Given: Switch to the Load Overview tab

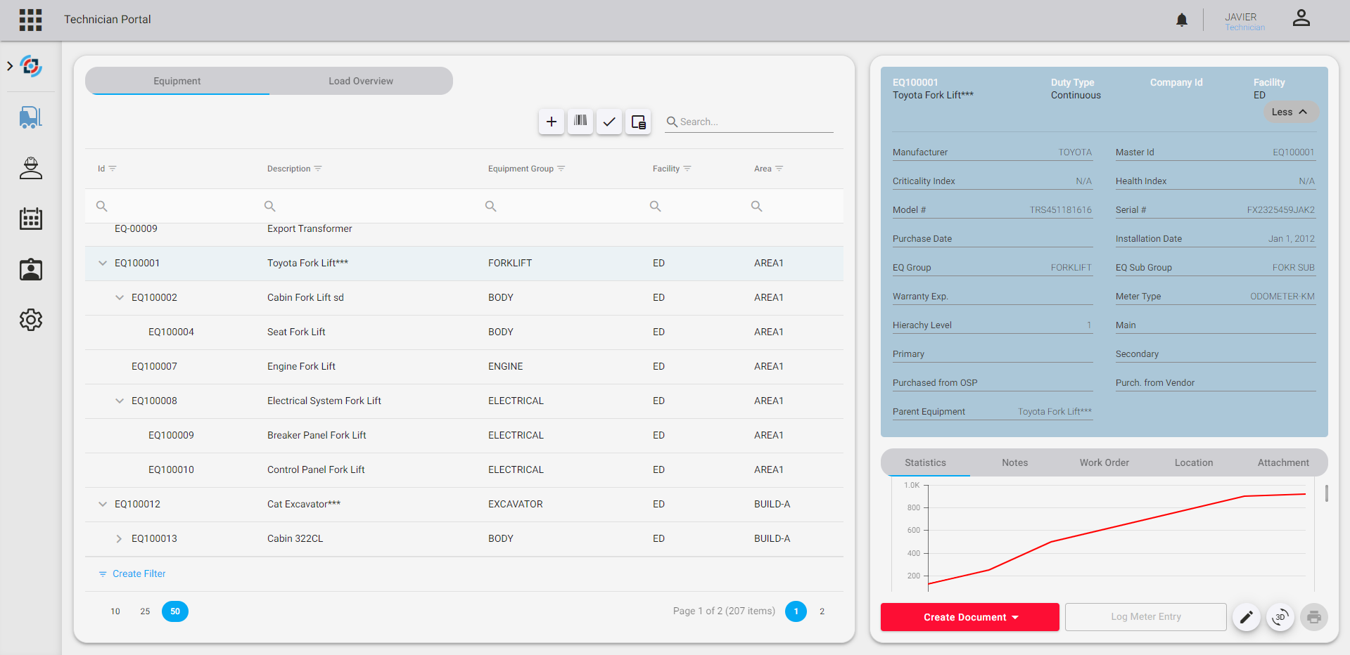Looking at the screenshot, I should pos(360,81).
